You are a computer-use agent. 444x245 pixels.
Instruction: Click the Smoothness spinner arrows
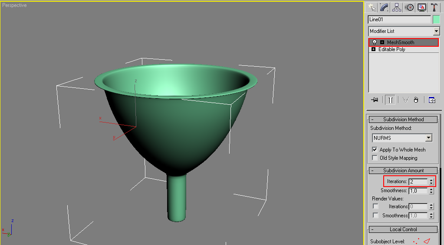point(431,191)
